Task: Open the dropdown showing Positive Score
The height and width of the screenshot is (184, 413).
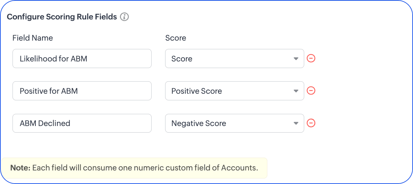Action: pyautogui.click(x=229, y=91)
